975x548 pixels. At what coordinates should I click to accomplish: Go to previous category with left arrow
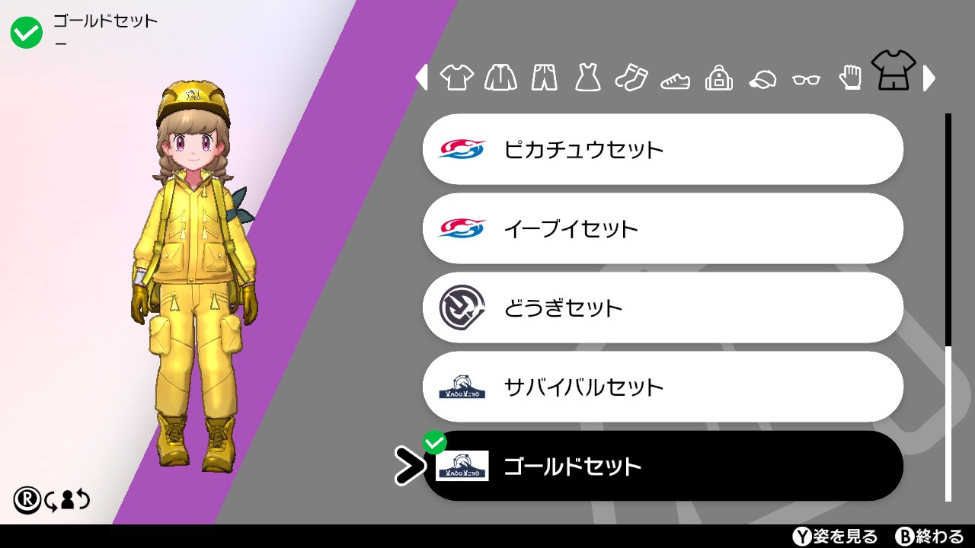click(421, 78)
